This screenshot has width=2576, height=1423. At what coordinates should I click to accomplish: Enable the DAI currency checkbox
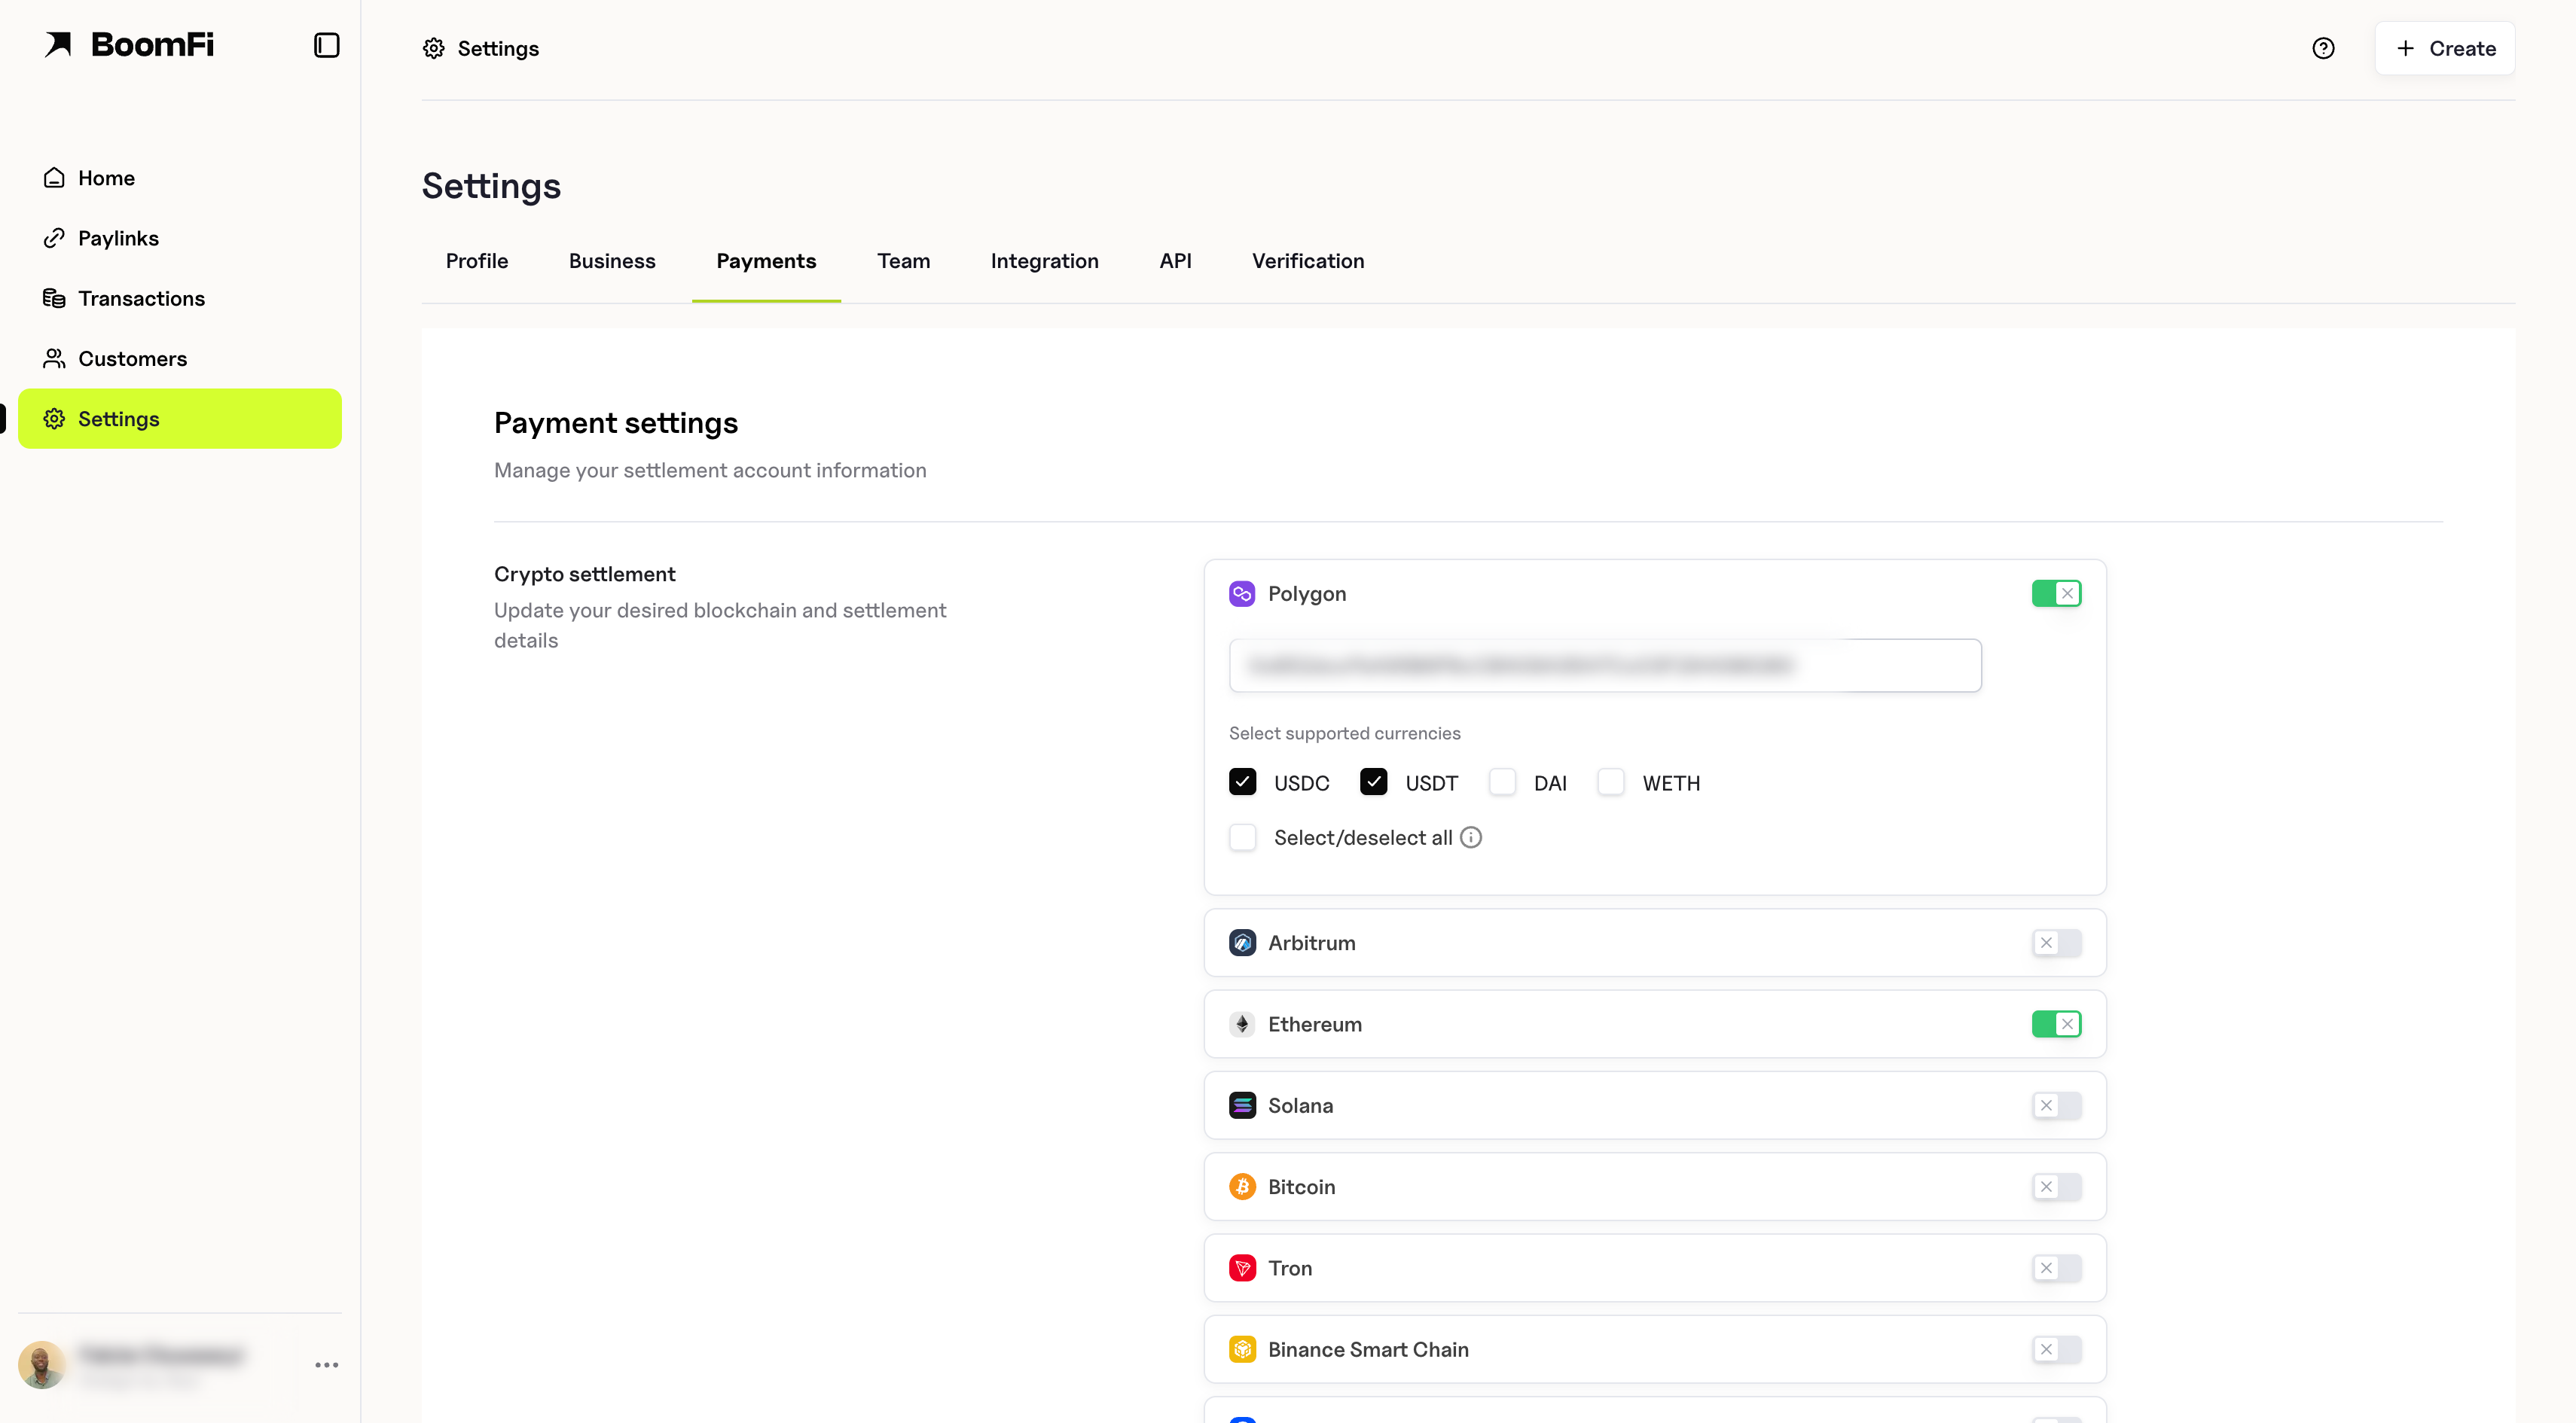click(x=1501, y=782)
